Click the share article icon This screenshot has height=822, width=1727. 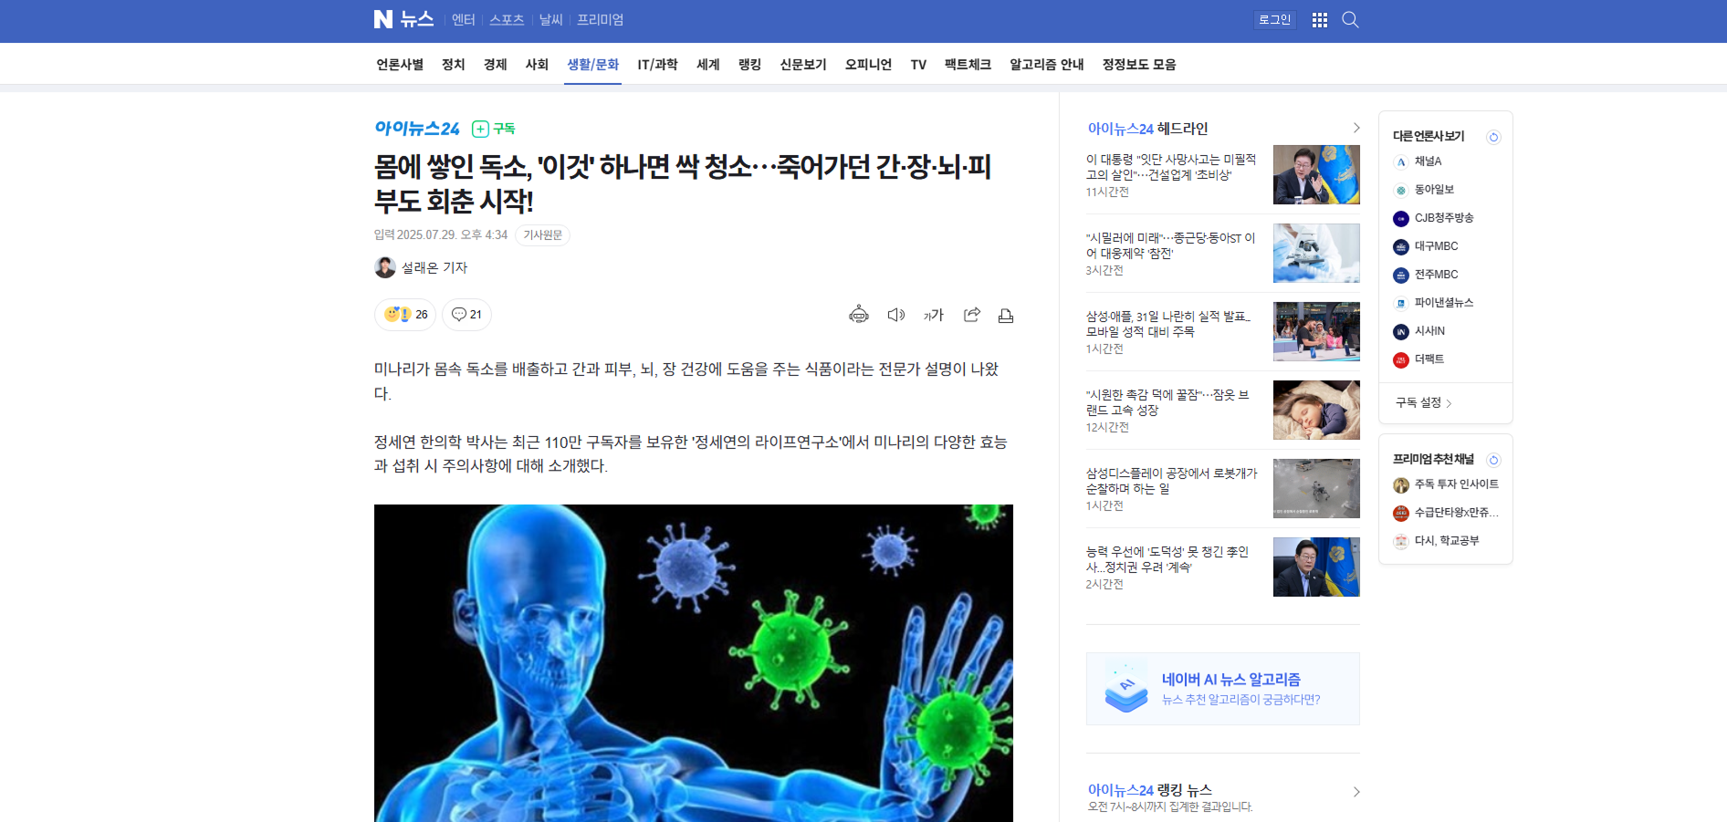[x=971, y=315]
